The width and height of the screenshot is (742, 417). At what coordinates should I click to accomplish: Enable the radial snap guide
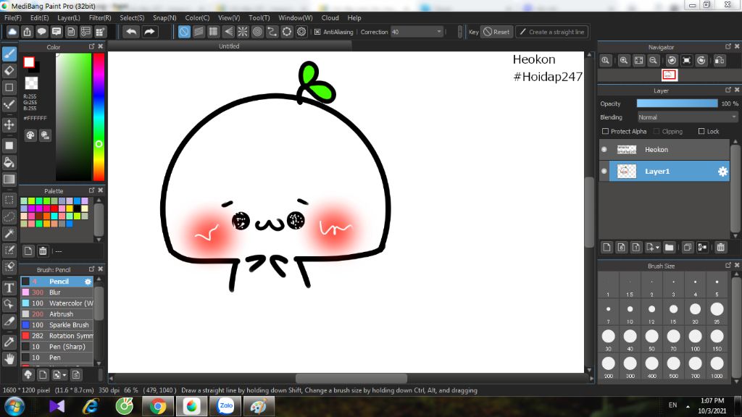[243, 32]
